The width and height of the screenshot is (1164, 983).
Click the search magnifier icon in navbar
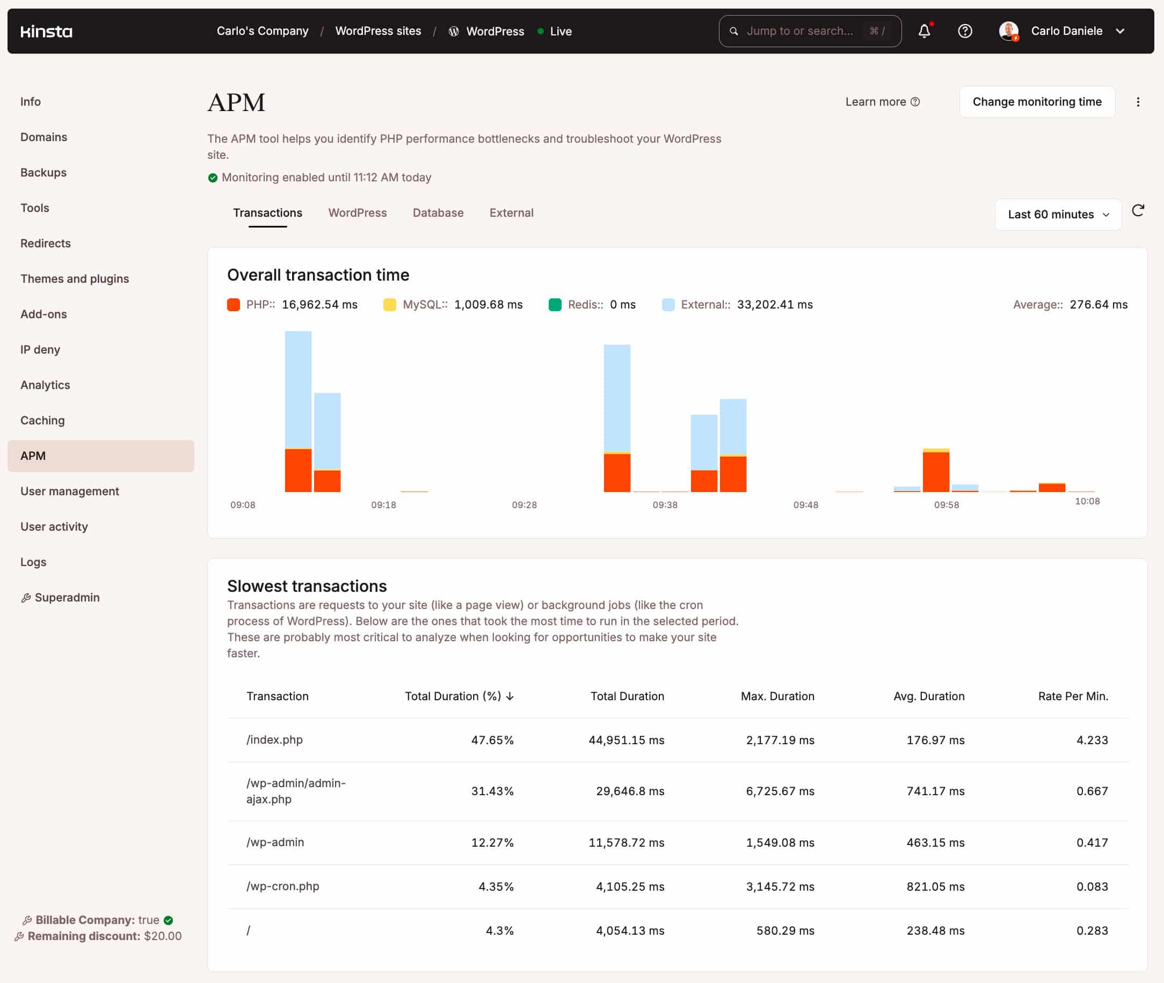click(x=734, y=31)
